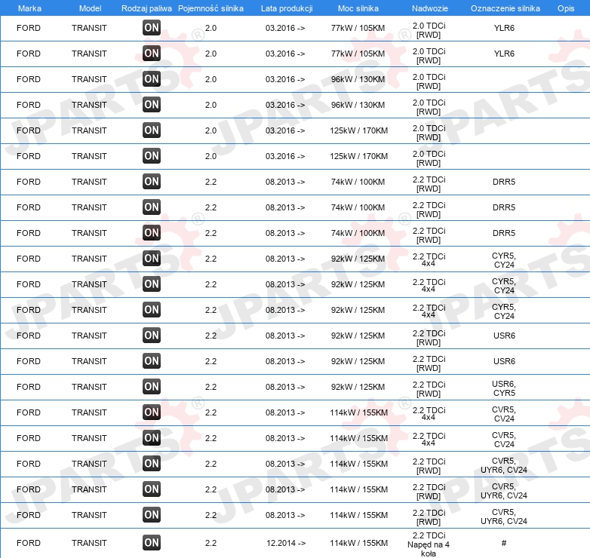The width and height of the screenshot is (590, 558).
Task: Select TRANSIT in the 12.2014 row
Action: (x=89, y=543)
